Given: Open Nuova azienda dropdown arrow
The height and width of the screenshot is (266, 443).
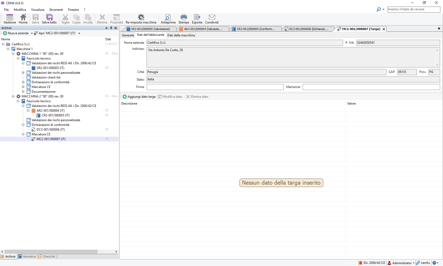Looking at the screenshot, I should point(32,33).
